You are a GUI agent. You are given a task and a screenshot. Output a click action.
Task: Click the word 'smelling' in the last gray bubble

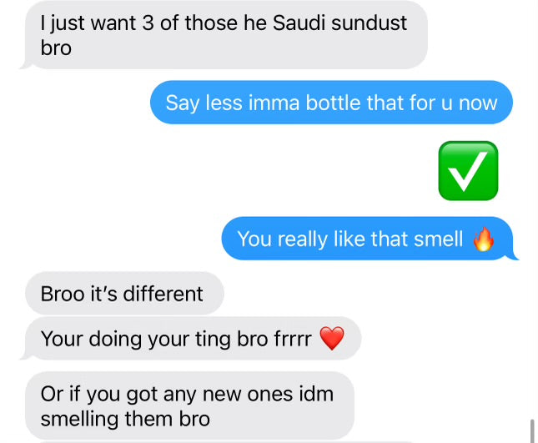[x=79, y=419]
